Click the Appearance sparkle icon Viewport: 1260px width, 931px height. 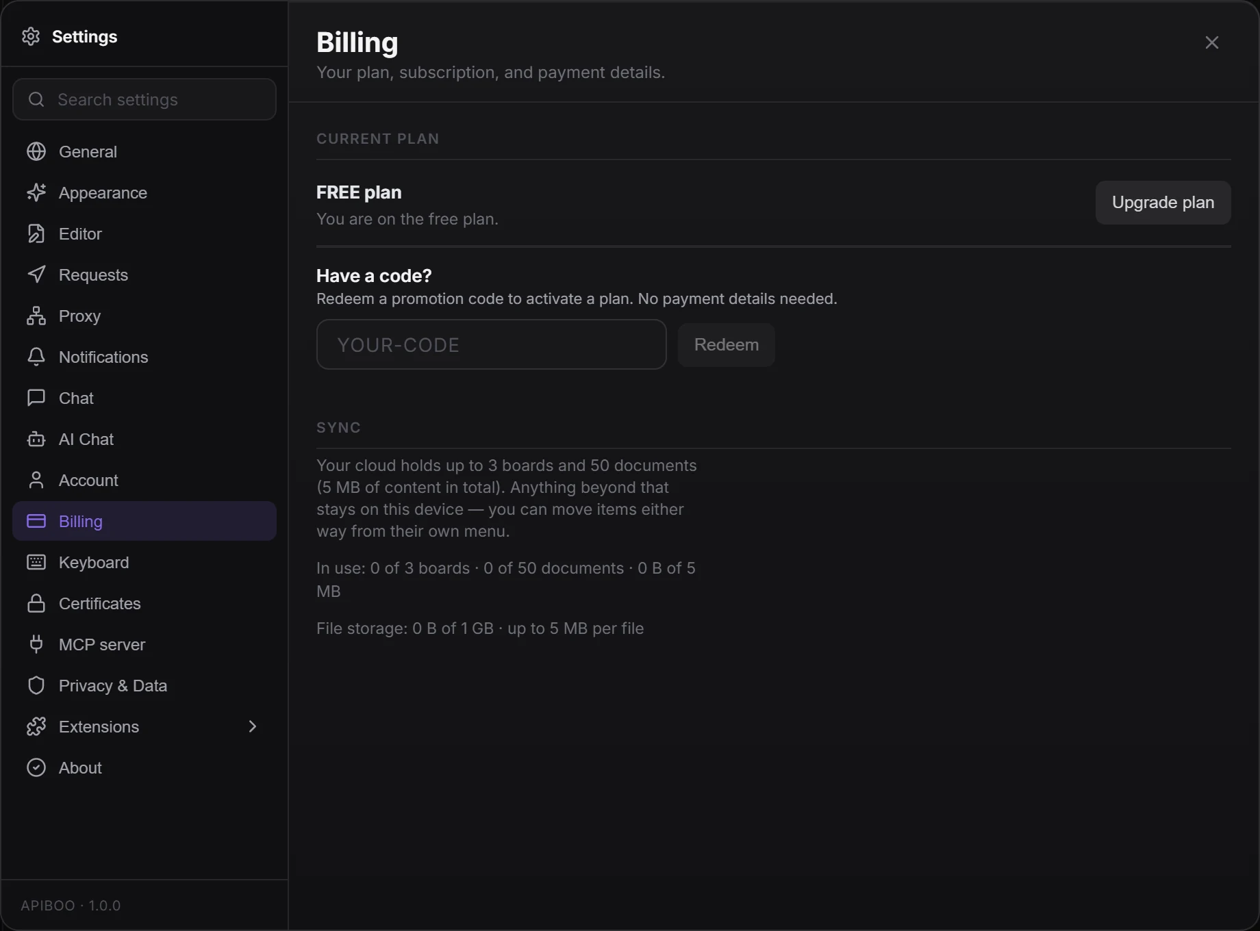coord(36,192)
